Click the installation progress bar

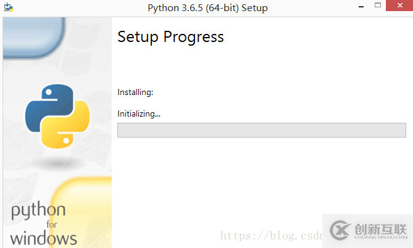coord(261,130)
